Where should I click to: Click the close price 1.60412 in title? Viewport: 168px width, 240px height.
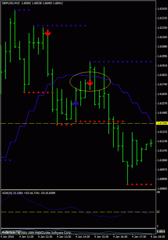58,3
